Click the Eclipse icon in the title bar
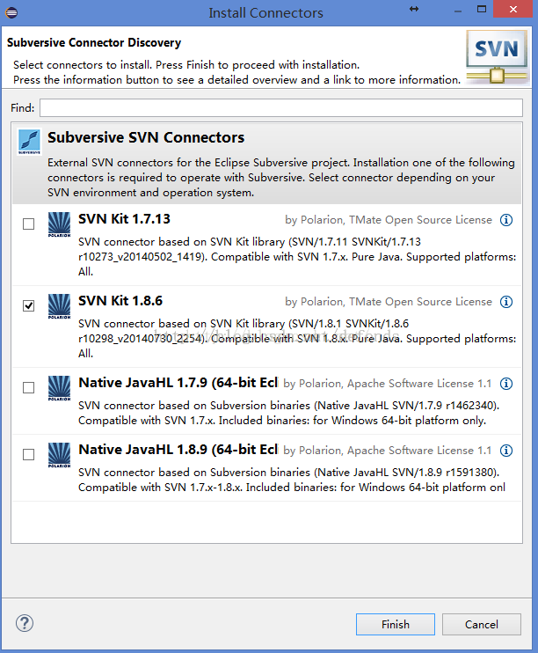Screen dimensions: 538x653 (x=11, y=12)
